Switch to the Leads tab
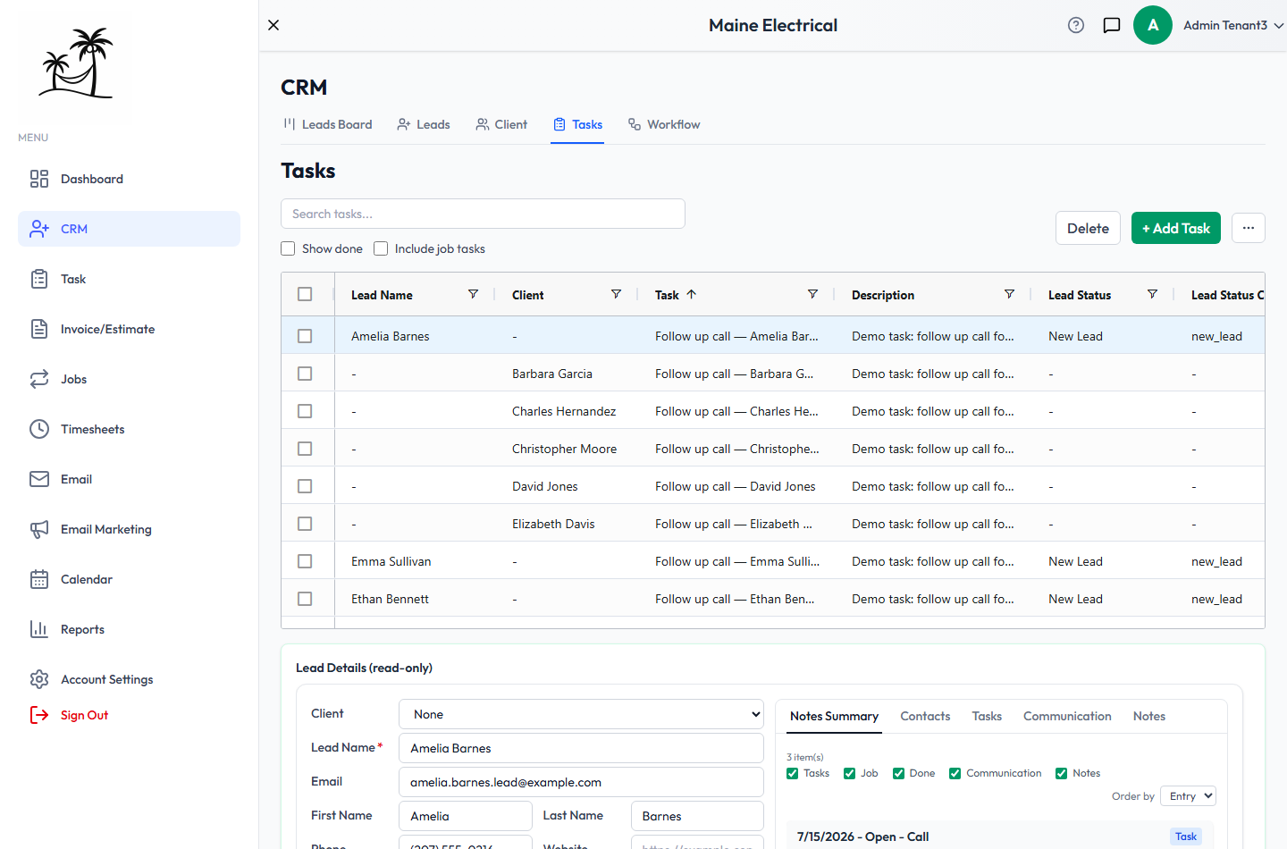Viewport: 1287px width, 849px height. tap(424, 124)
